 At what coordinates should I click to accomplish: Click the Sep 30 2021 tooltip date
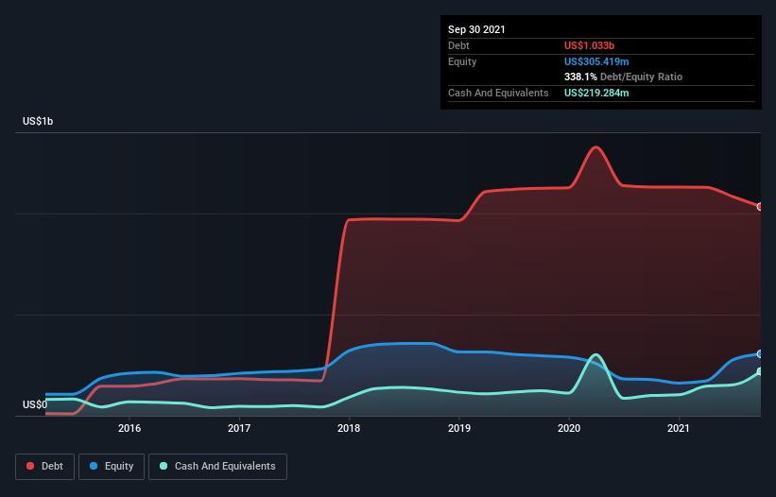click(x=476, y=29)
